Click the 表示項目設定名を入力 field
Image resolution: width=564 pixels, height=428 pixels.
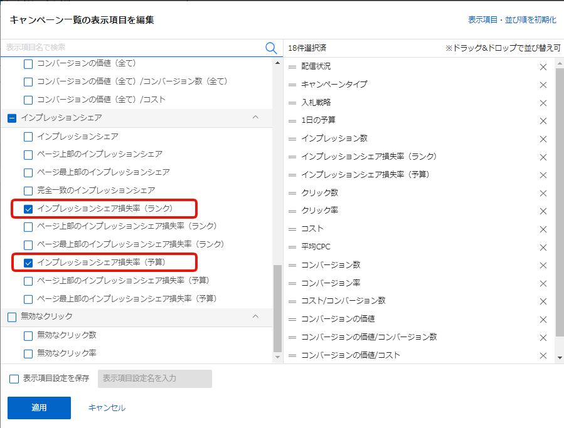click(155, 378)
